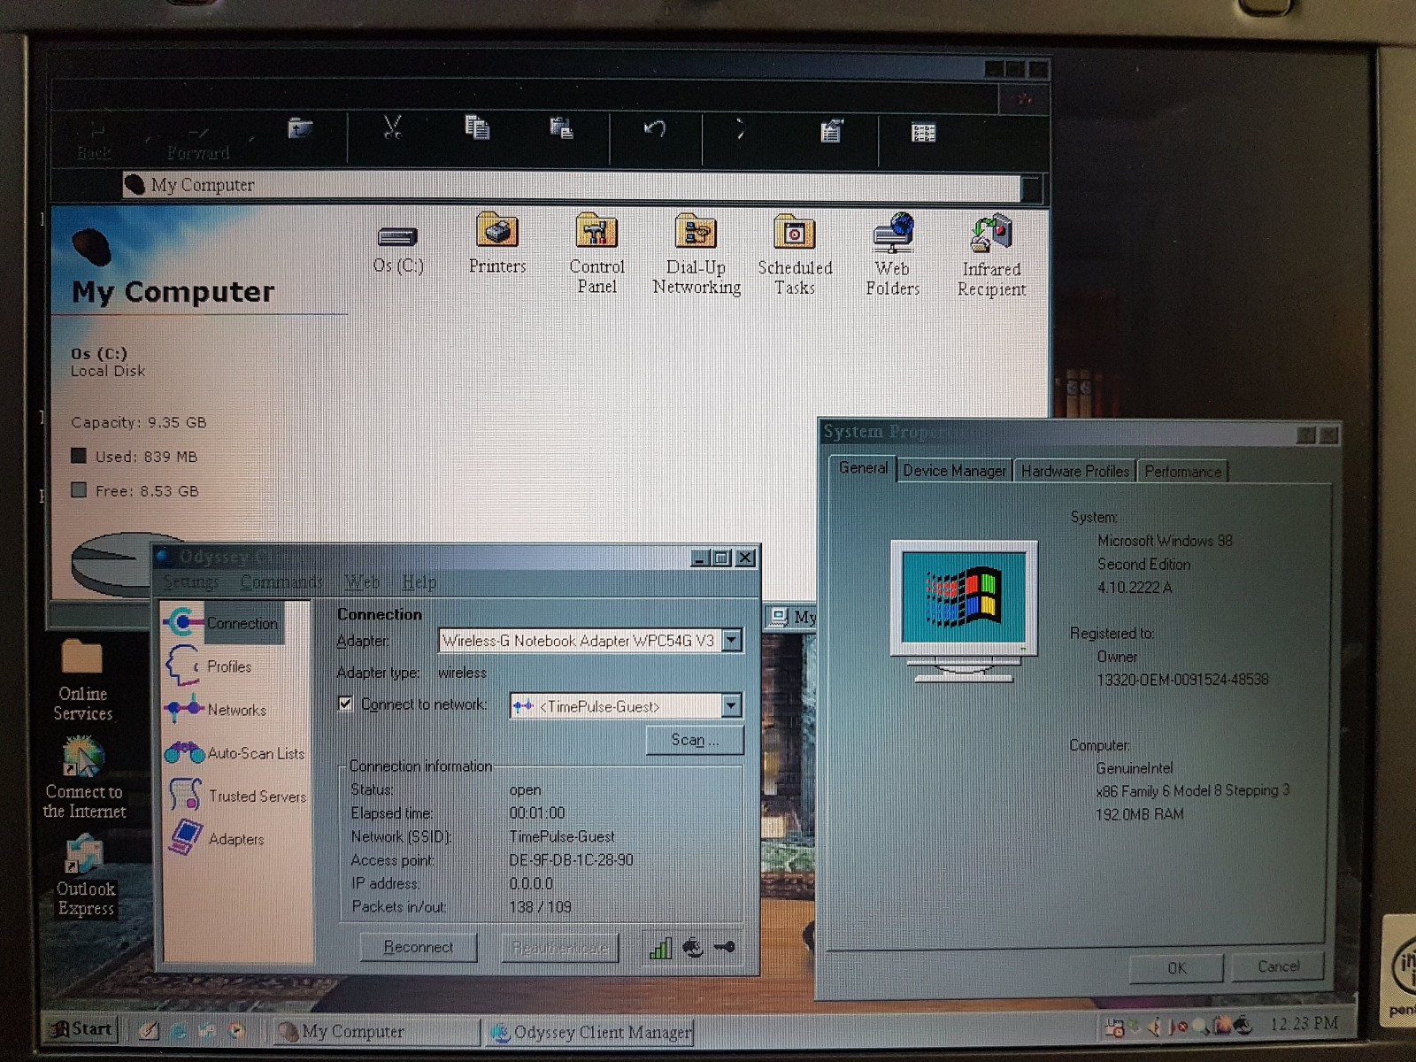This screenshot has height=1062, width=1416.
Task: Click the Paste toolbar icon
Action: [561, 129]
